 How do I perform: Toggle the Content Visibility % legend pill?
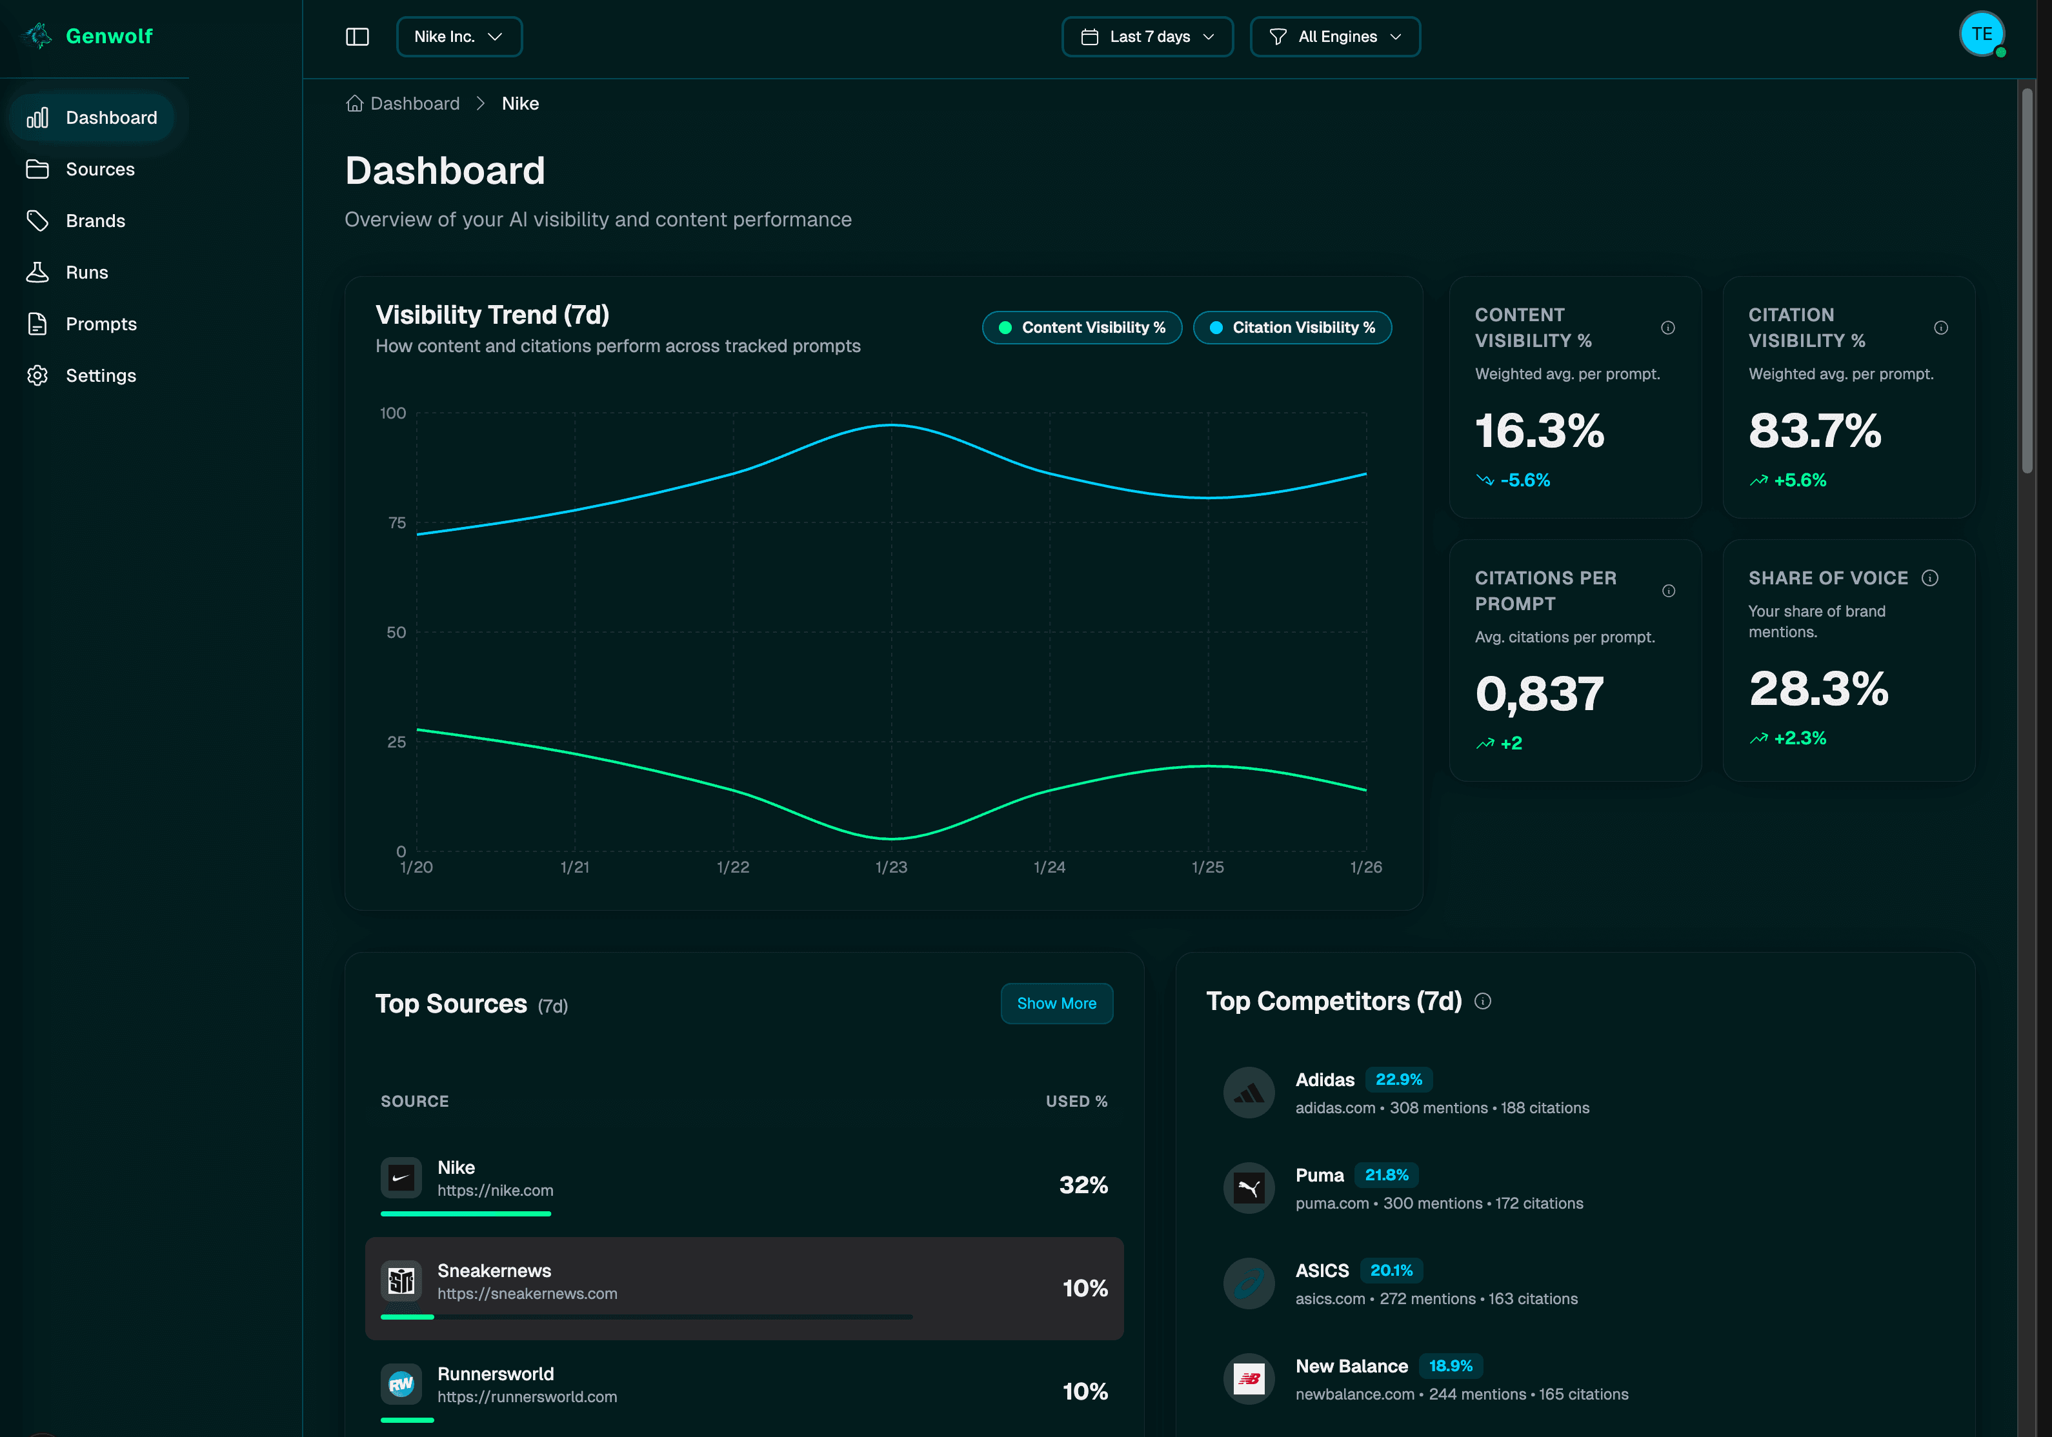[x=1081, y=327]
